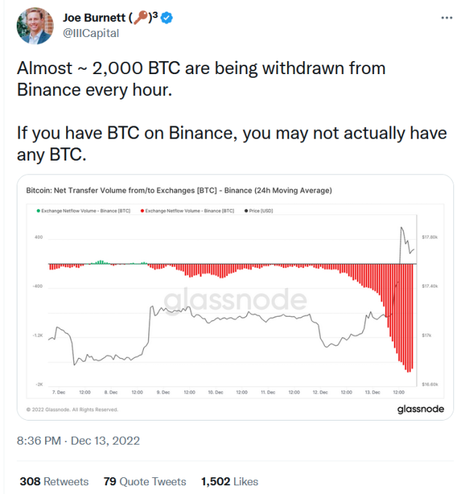The image size is (465, 494).
Task: Click the 13. Dec marker on chart axis
Action: pos(373,392)
